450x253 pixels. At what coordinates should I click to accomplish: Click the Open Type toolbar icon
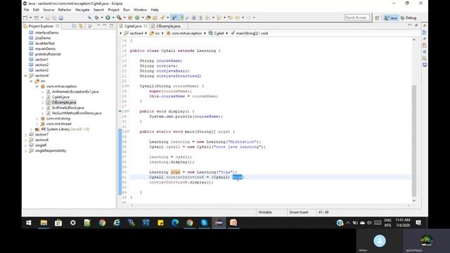(x=148, y=18)
